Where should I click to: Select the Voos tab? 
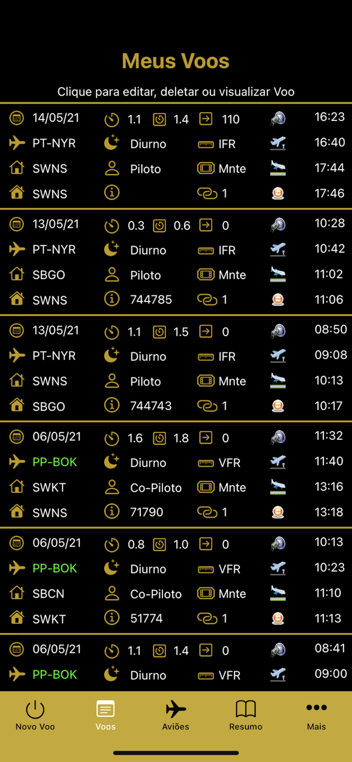coord(105,715)
